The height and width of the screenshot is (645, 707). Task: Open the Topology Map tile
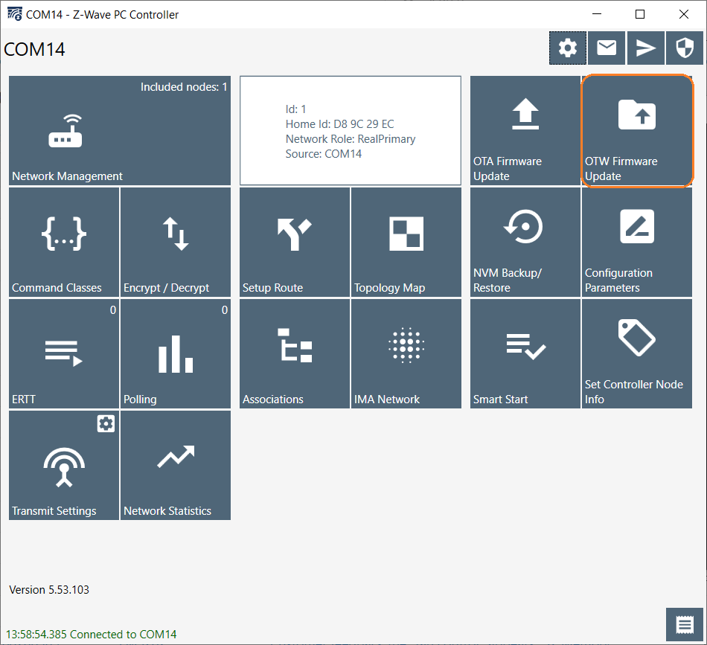(406, 243)
